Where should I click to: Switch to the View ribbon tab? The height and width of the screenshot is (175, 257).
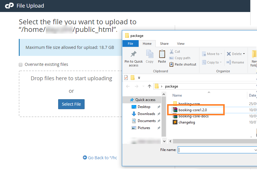point(181,44)
